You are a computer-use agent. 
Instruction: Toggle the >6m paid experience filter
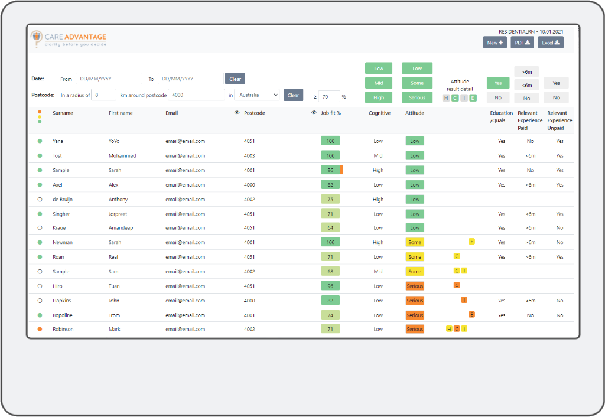(x=526, y=71)
